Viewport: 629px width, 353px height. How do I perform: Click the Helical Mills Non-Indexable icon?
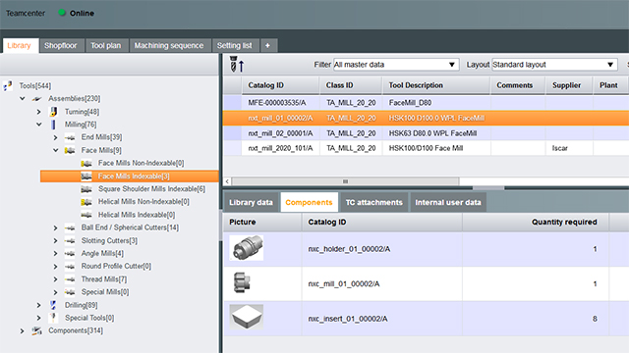pyautogui.click(x=86, y=202)
